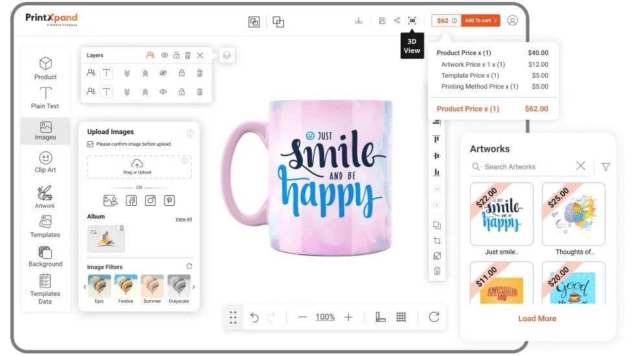
Task: Click the share icon in header
Action: pos(397,21)
